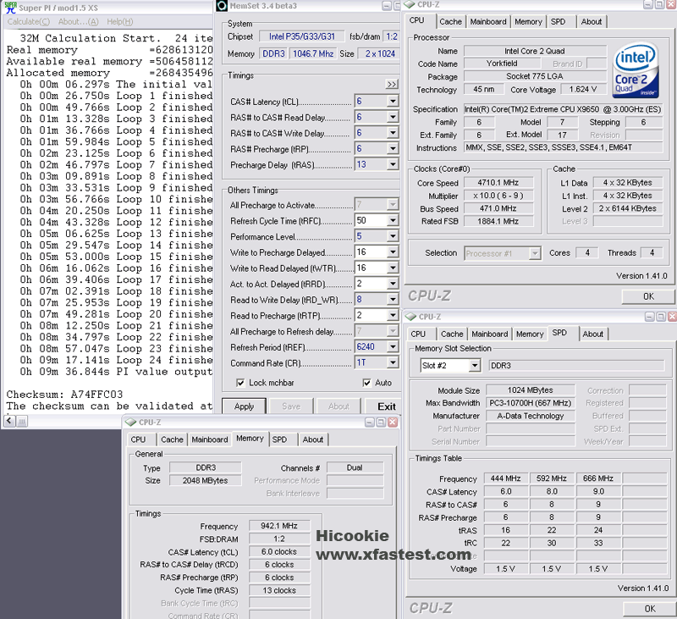Open the RAS# Precharge (tRP) dropdown in MemSet

pos(393,148)
